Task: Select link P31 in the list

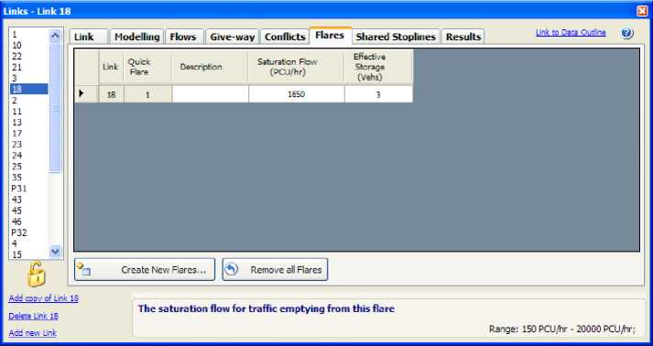Action: 29,189
